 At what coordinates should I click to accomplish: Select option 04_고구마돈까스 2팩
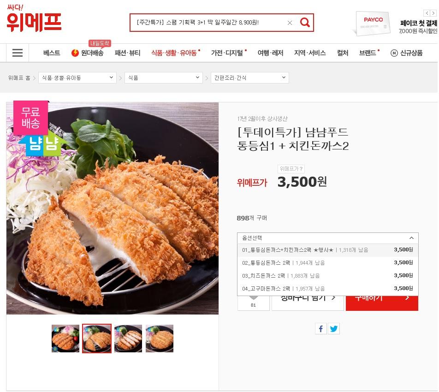point(327,288)
